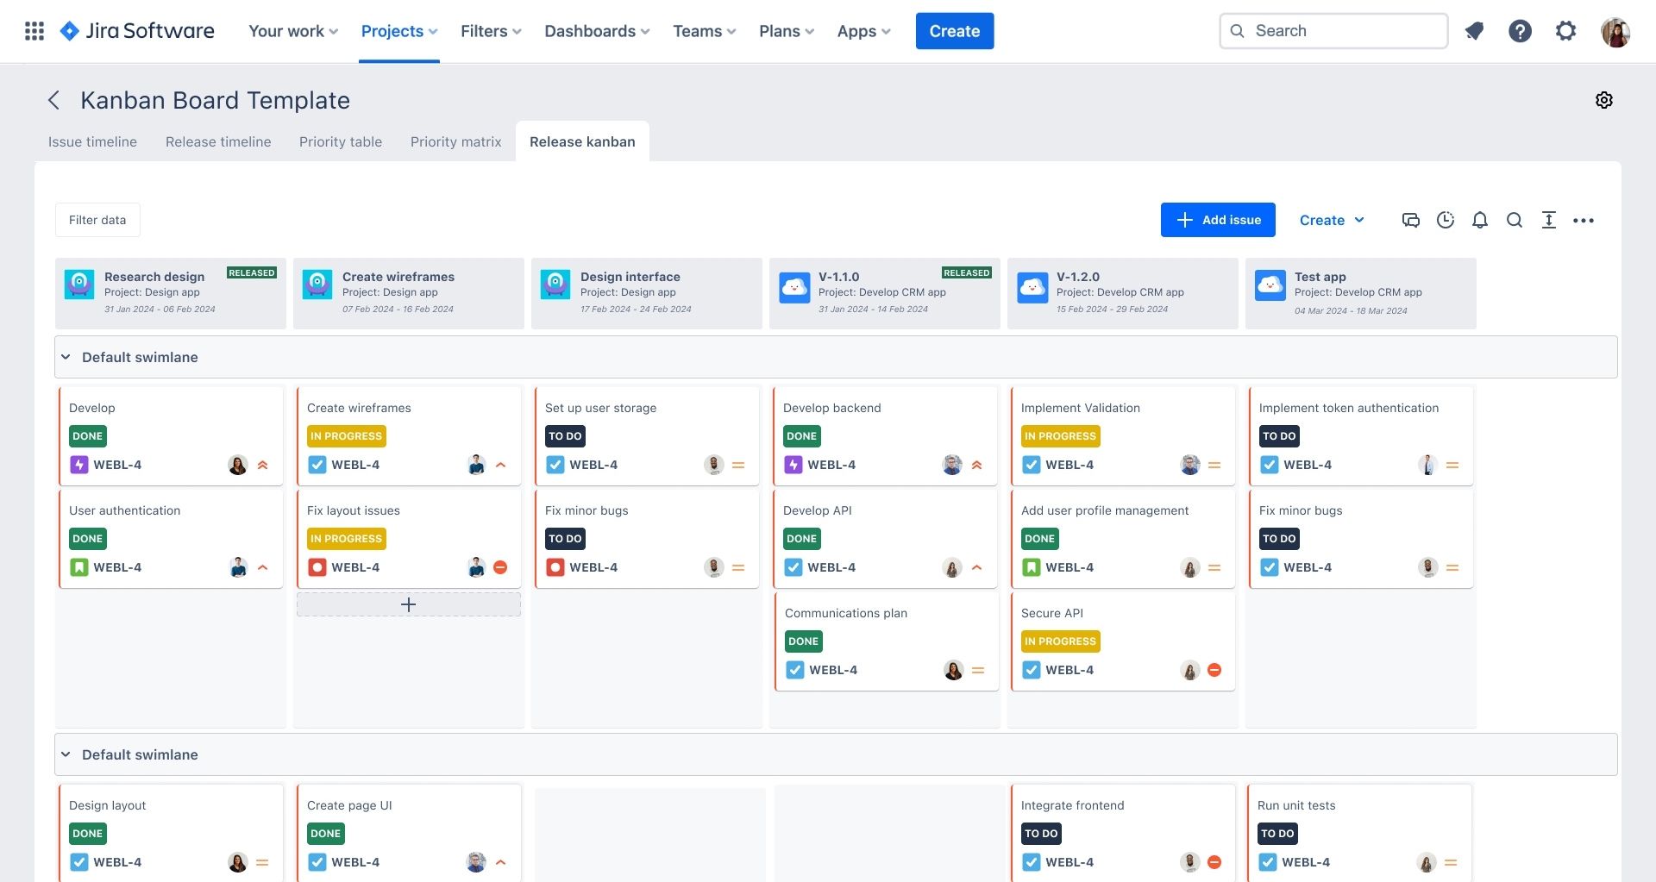Open the notifications bell on the board toolbar
Screen dimensions: 1656x882
pyautogui.click(x=1480, y=220)
